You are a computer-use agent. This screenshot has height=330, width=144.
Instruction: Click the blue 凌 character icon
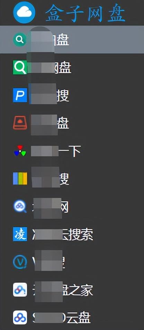[x=20, y=234]
